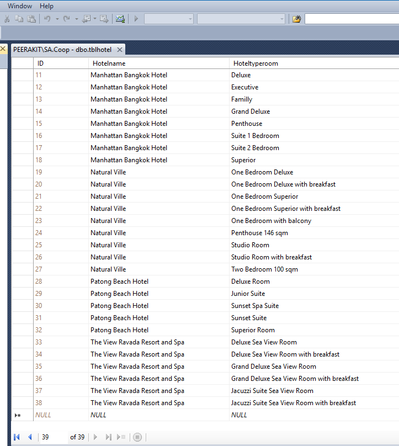Click the cell 'Superior Room'
The height and width of the screenshot is (446, 399).
coord(314,330)
